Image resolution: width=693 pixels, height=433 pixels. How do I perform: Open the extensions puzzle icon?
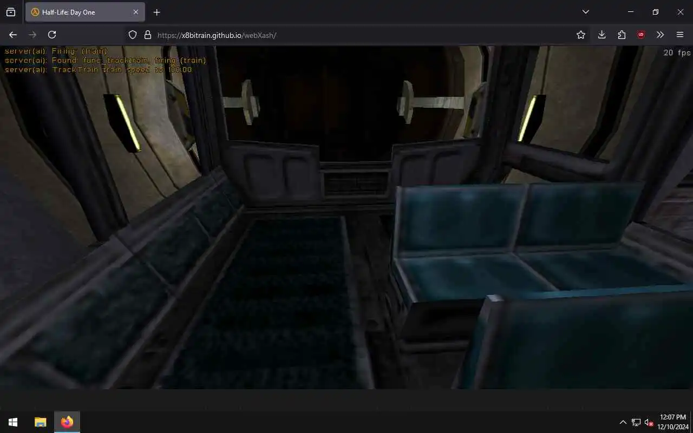(622, 35)
